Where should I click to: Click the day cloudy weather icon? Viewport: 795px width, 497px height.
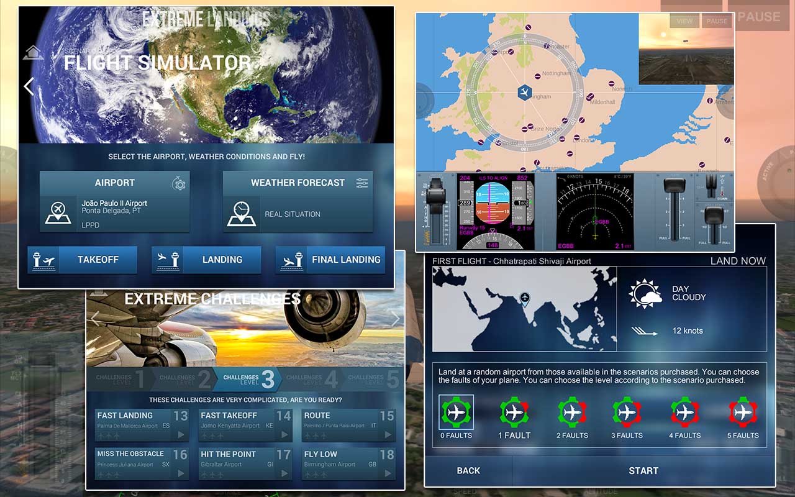click(x=645, y=294)
